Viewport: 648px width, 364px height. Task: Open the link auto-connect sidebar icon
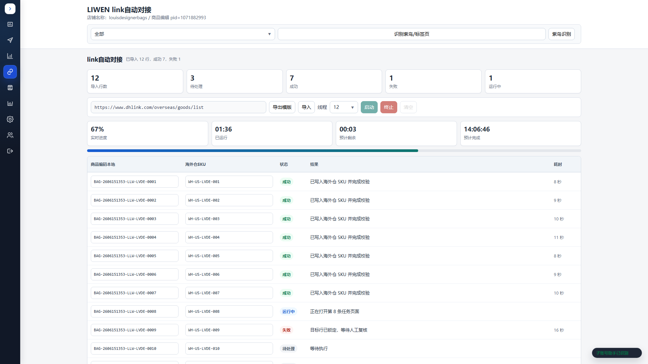(x=10, y=72)
